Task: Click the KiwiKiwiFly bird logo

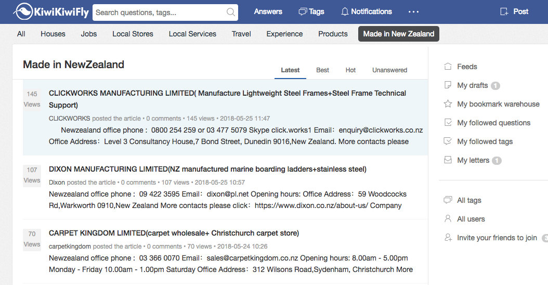Action: (23, 11)
